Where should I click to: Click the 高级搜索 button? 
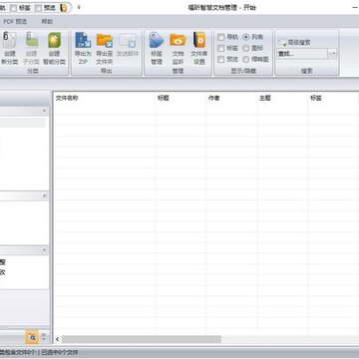pos(295,43)
